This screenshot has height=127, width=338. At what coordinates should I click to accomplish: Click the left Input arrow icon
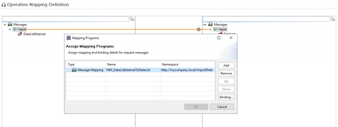(x=15, y=29)
